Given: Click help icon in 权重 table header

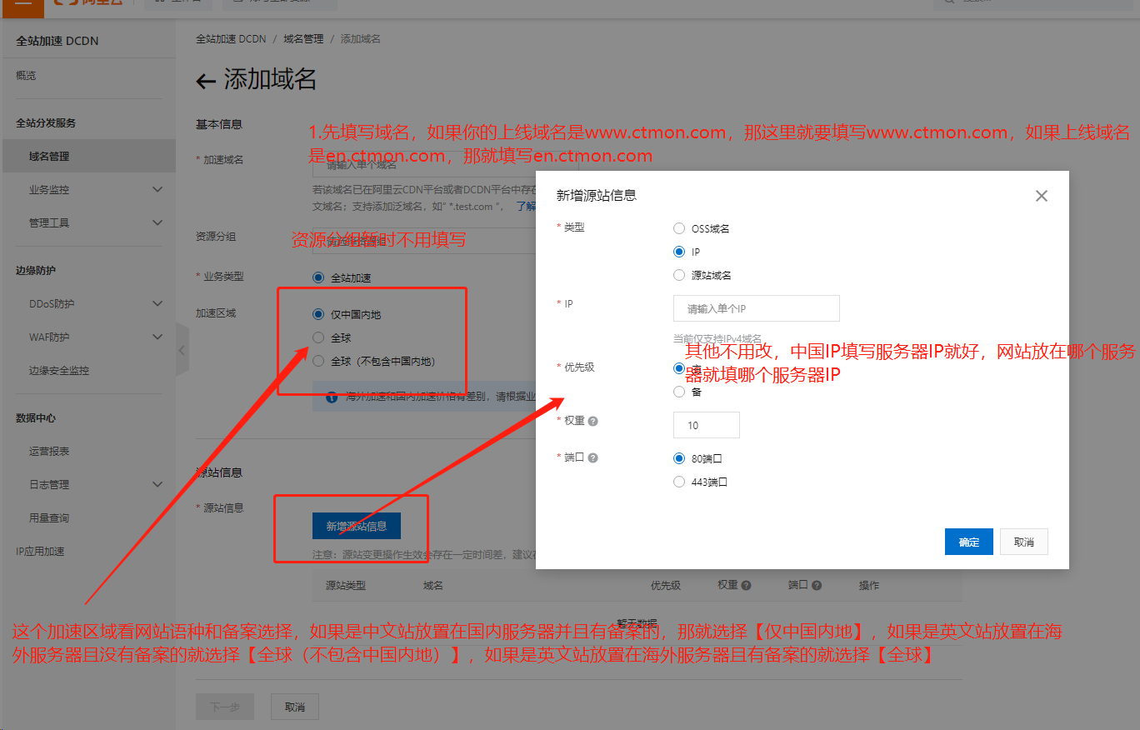Looking at the screenshot, I should pos(747,586).
